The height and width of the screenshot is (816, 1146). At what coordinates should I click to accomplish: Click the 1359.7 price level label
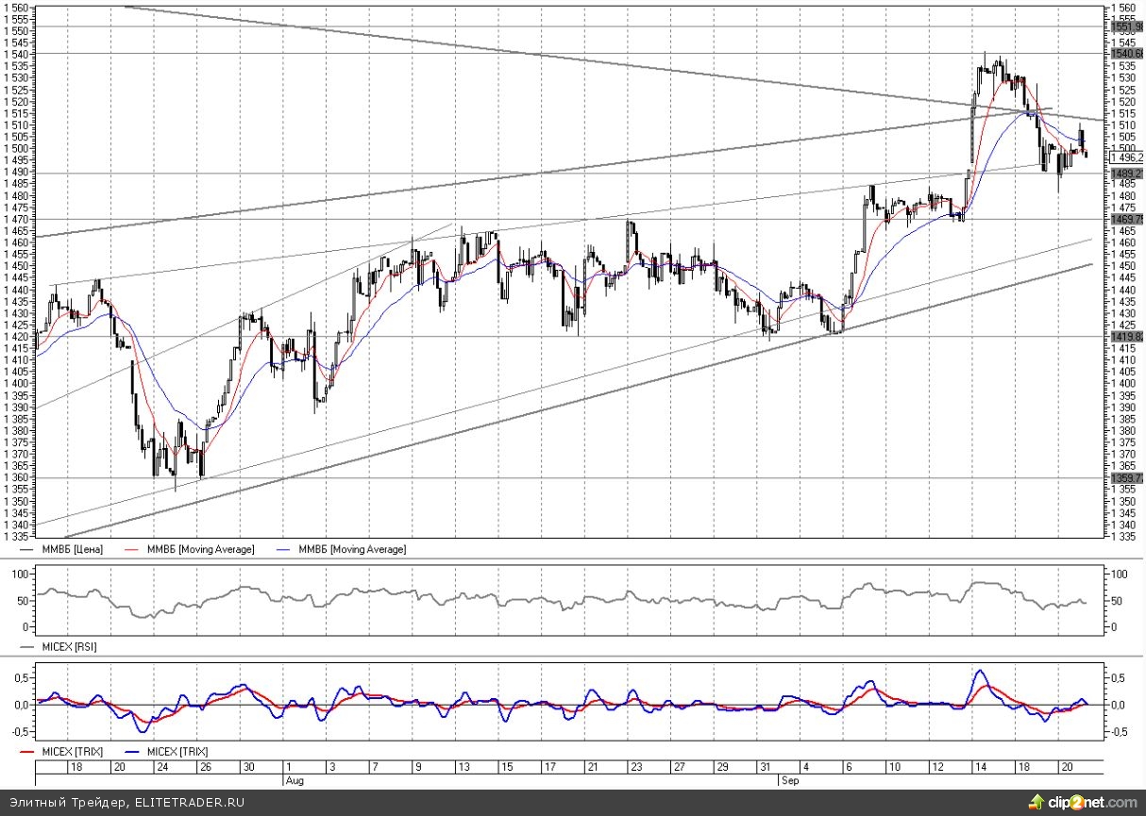click(x=1124, y=477)
